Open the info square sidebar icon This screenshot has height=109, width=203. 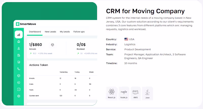19,89
